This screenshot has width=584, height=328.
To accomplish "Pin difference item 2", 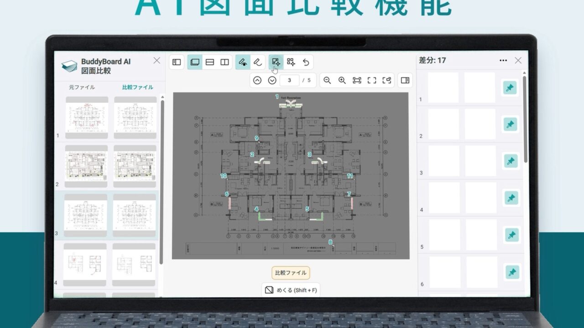I will (x=511, y=124).
